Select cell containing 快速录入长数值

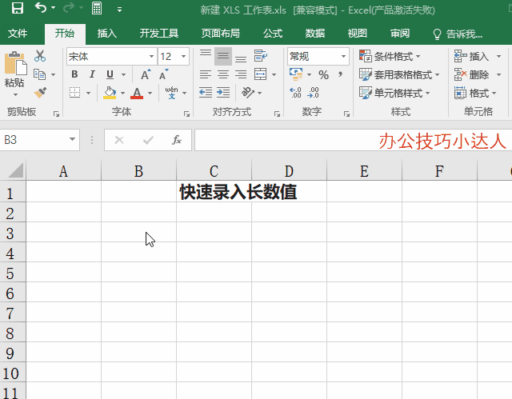click(214, 192)
